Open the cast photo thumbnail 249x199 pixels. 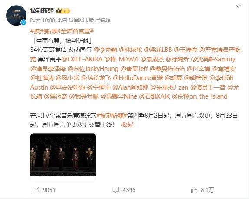coord(63,154)
